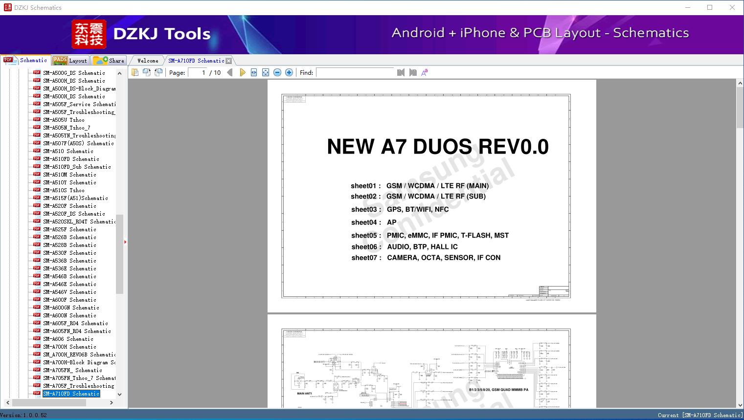The width and height of the screenshot is (744, 420).
Task: Open SM-A605FN_R04 Schematic file
Action: [77, 331]
